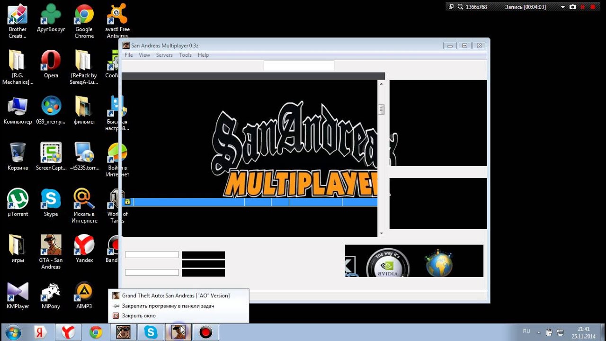Switch to SA-MP taskbar button
This screenshot has height=341, width=606.
click(x=124, y=332)
